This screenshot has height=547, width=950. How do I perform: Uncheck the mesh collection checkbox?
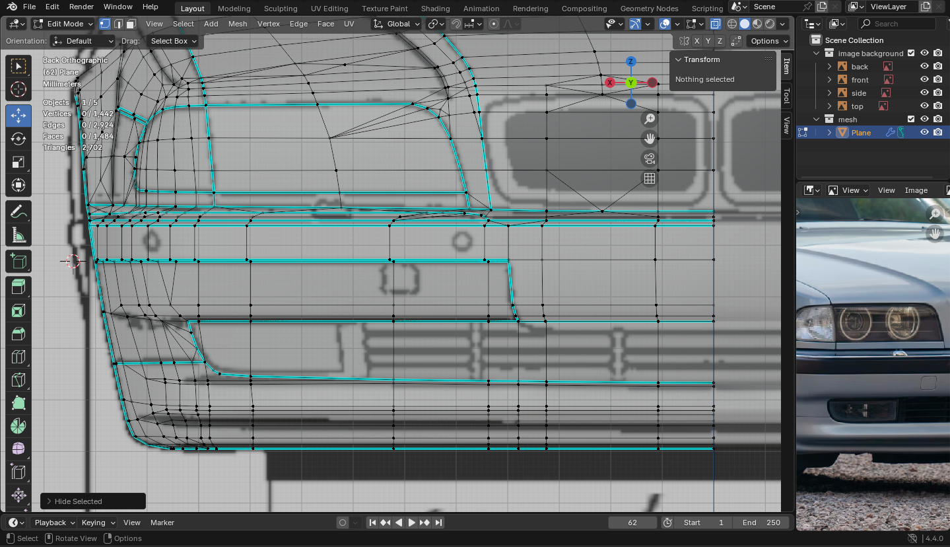(911, 120)
